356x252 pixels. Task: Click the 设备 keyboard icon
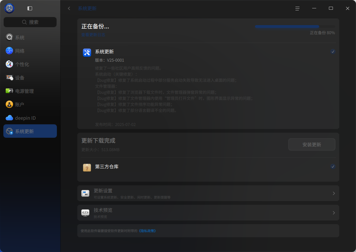(9, 77)
